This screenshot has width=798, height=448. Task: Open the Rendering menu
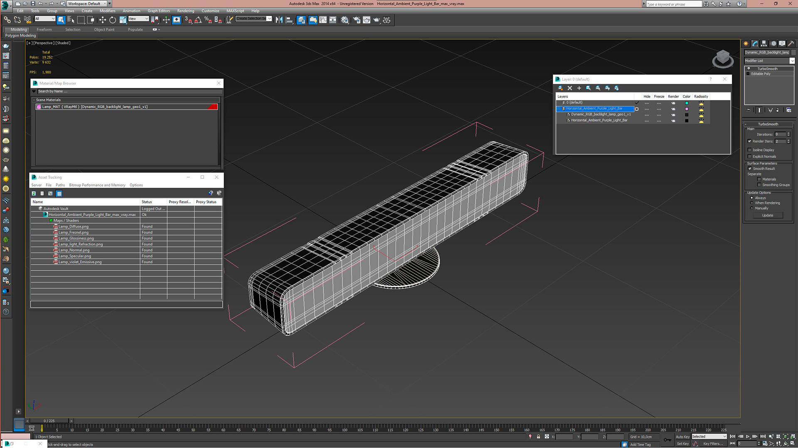(x=185, y=11)
